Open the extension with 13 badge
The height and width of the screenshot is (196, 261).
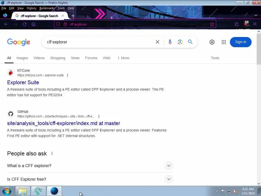[x=246, y=24]
